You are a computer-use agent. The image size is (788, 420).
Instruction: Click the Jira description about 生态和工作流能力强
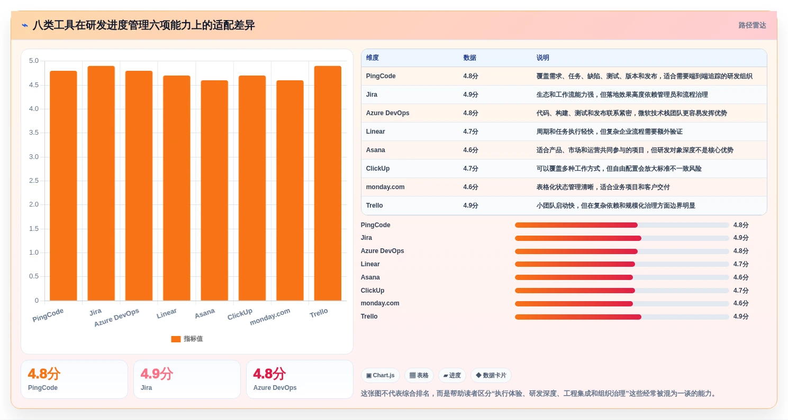622,95
